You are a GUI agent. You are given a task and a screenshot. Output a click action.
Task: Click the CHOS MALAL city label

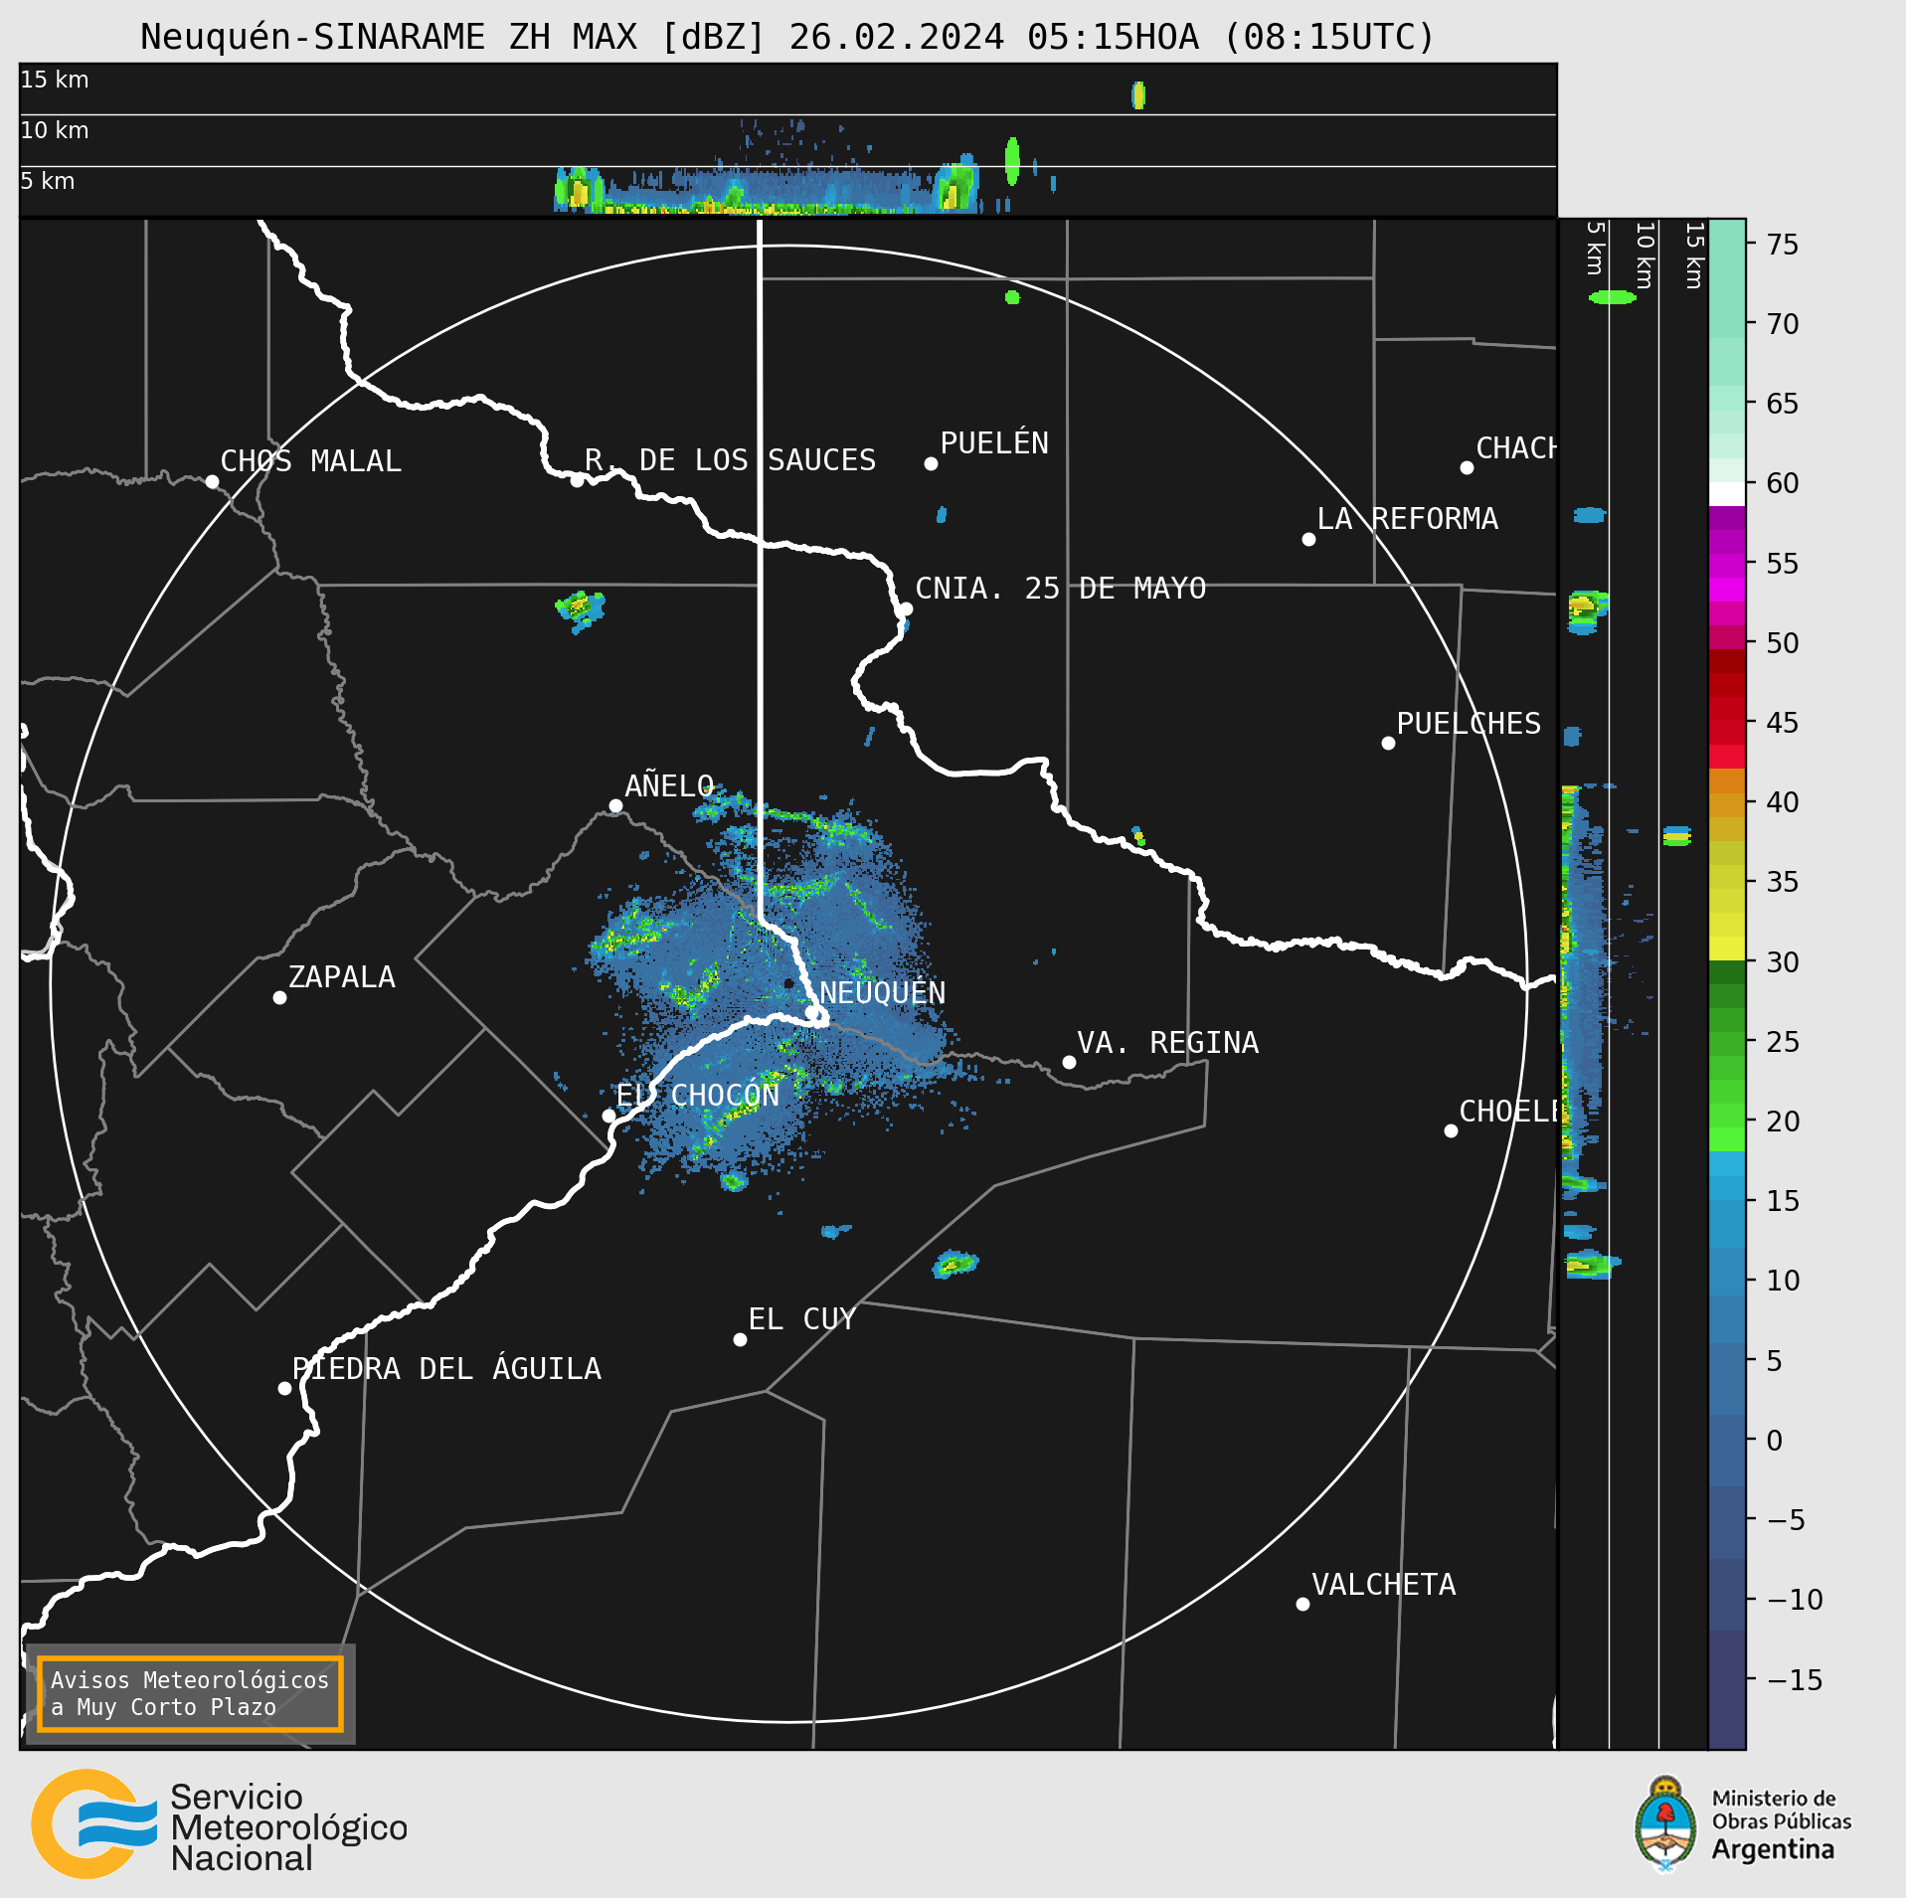(310, 461)
